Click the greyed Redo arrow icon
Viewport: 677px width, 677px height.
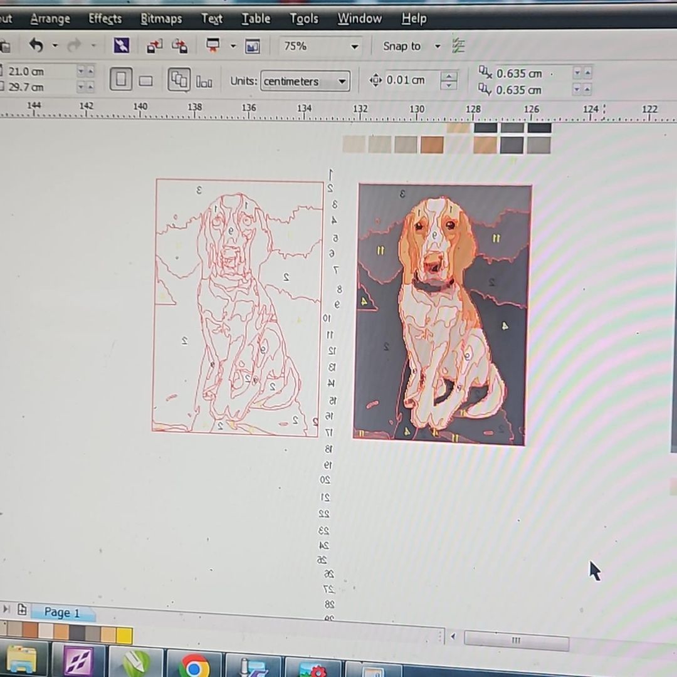pyautogui.click(x=75, y=45)
